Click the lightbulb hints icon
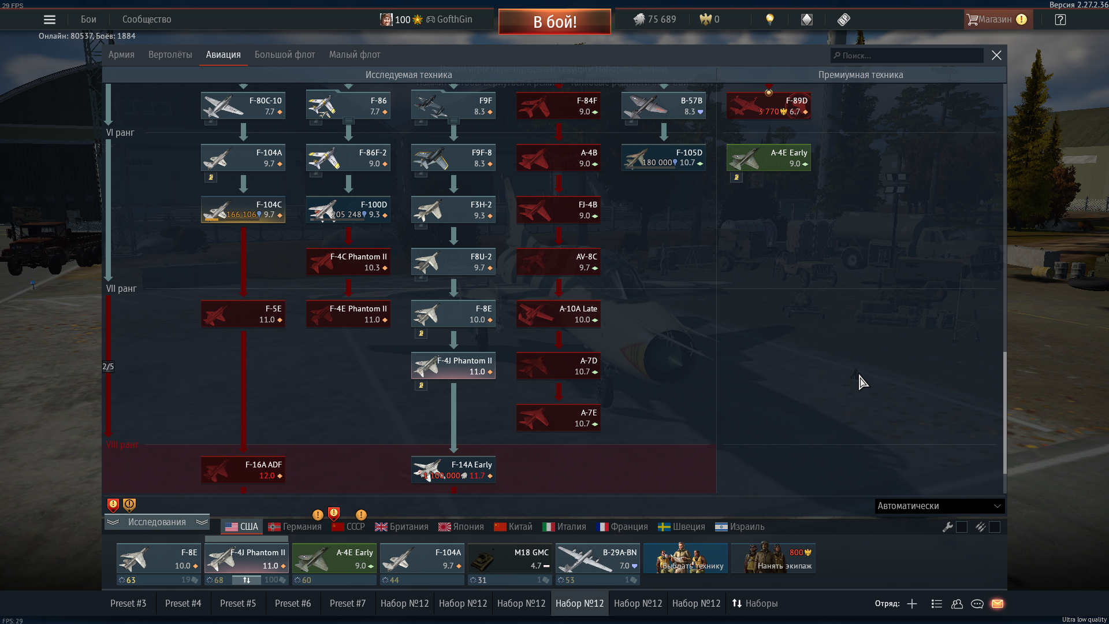Screen dimensions: 1109x624 click(x=770, y=20)
